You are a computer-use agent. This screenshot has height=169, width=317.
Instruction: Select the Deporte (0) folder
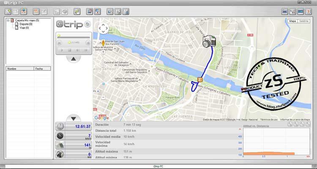[25, 24]
